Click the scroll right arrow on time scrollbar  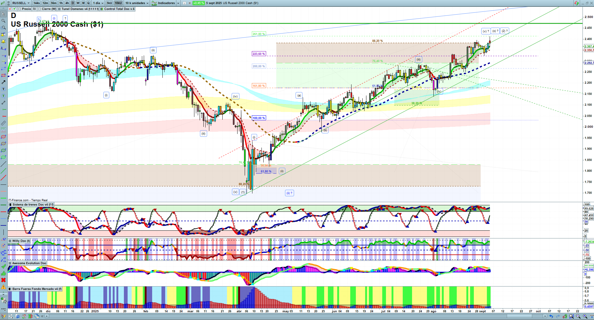545,316
